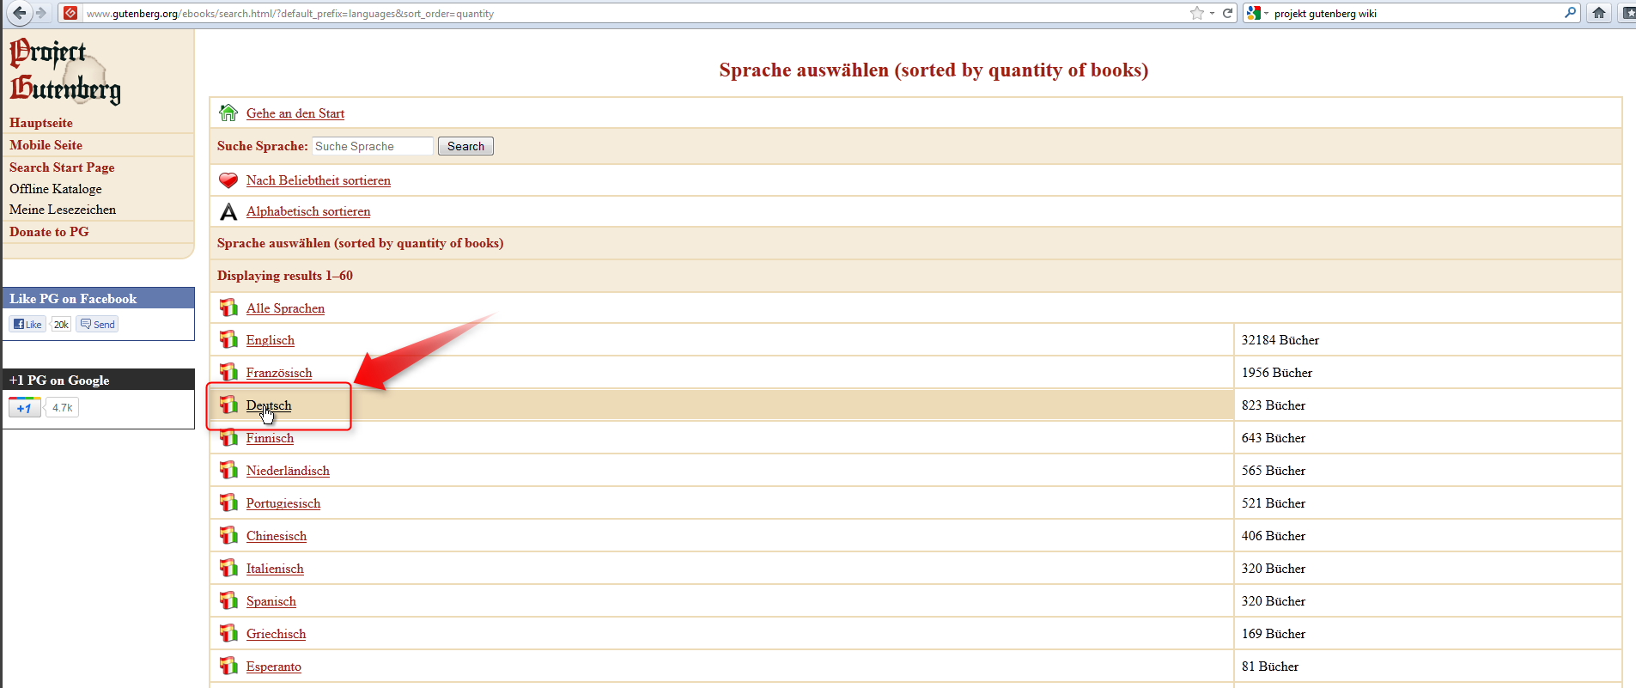Open Meine Lesezeichen in the sidebar
1636x688 pixels.
pyautogui.click(x=63, y=210)
